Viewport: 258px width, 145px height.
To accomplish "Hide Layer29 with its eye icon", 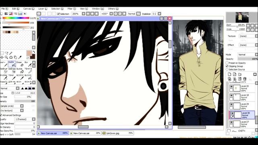I will click(231, 104).
